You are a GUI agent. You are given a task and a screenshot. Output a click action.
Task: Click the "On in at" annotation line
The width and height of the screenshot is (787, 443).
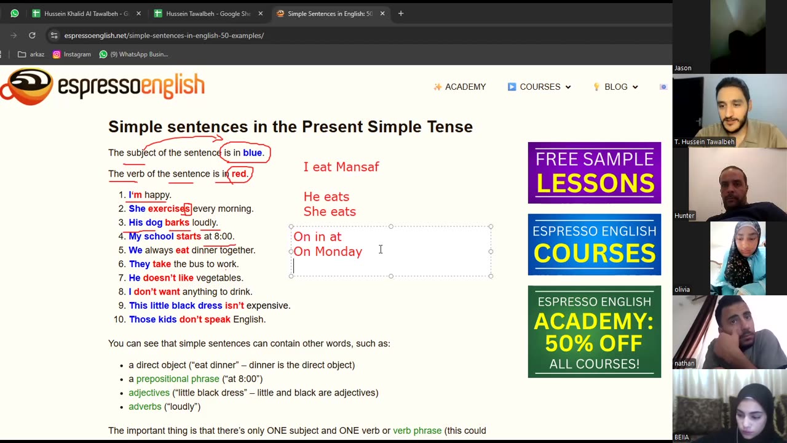click(x=317, y=236)
